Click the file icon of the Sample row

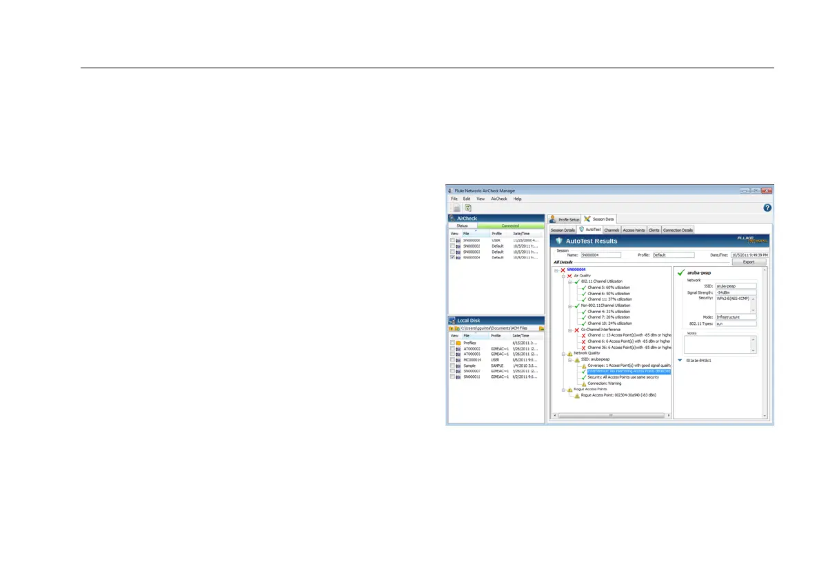(x=458, y=365)
